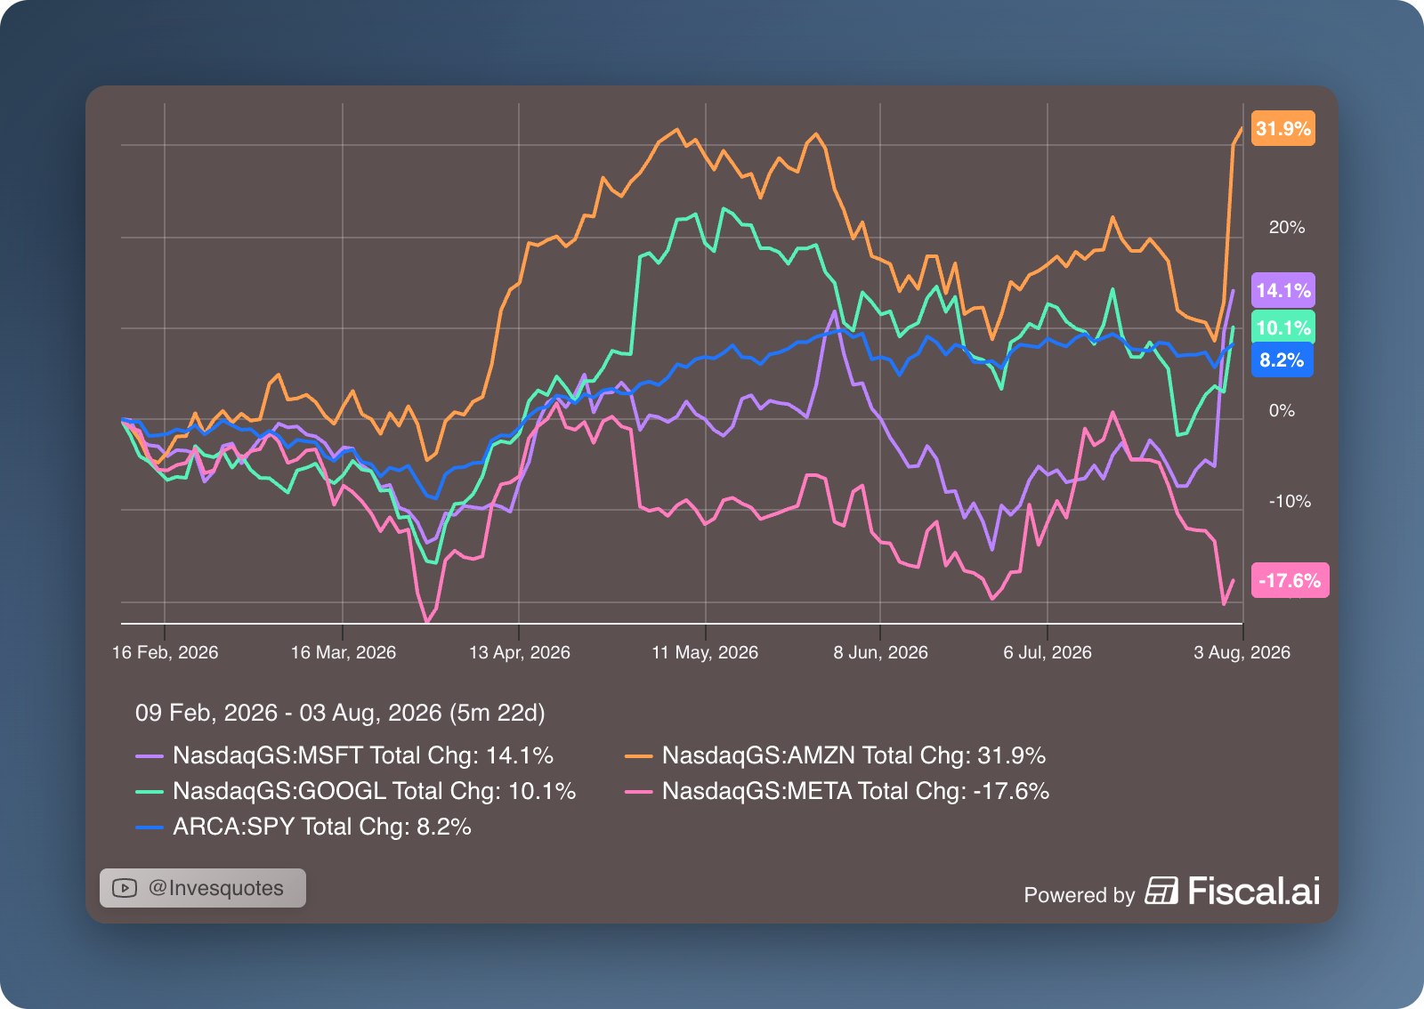Click the 8 Jun, 2026 axis label
This screenshot has height=1009, width=1424.
(x=880, y=652)
